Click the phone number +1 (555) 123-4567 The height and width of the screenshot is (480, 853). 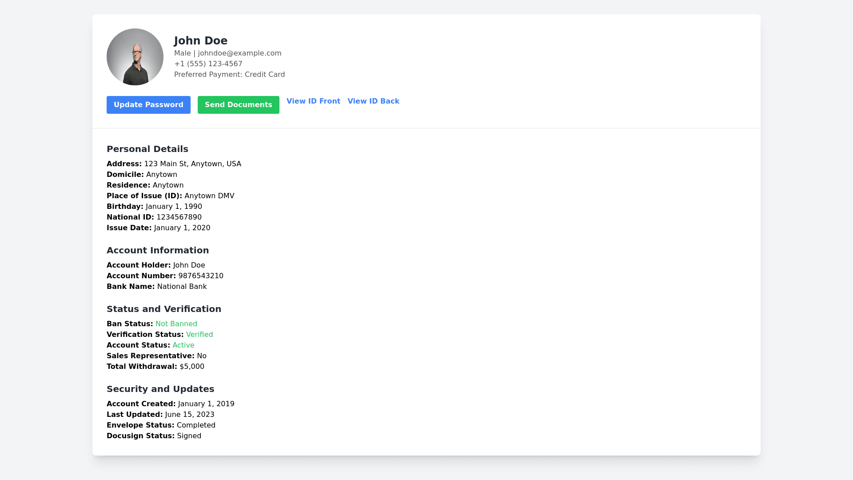click(x=208, y=64)
